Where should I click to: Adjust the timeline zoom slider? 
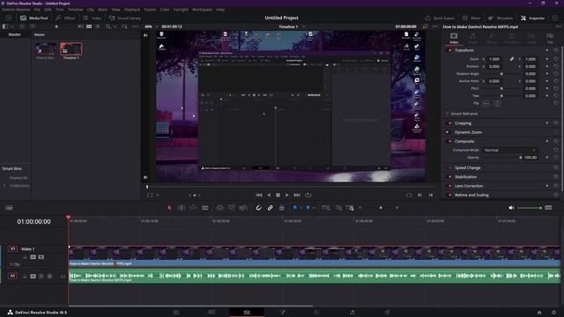[x=381, y=208]
